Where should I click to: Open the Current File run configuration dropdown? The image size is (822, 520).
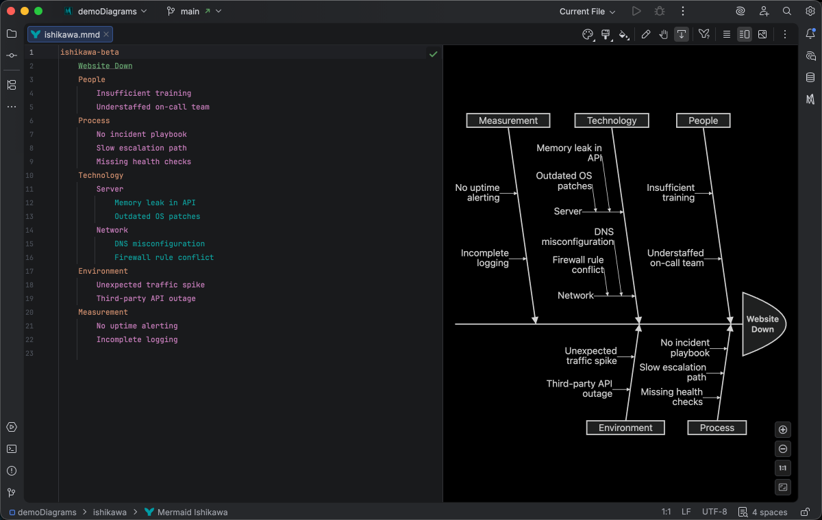[x=587, y=11]
